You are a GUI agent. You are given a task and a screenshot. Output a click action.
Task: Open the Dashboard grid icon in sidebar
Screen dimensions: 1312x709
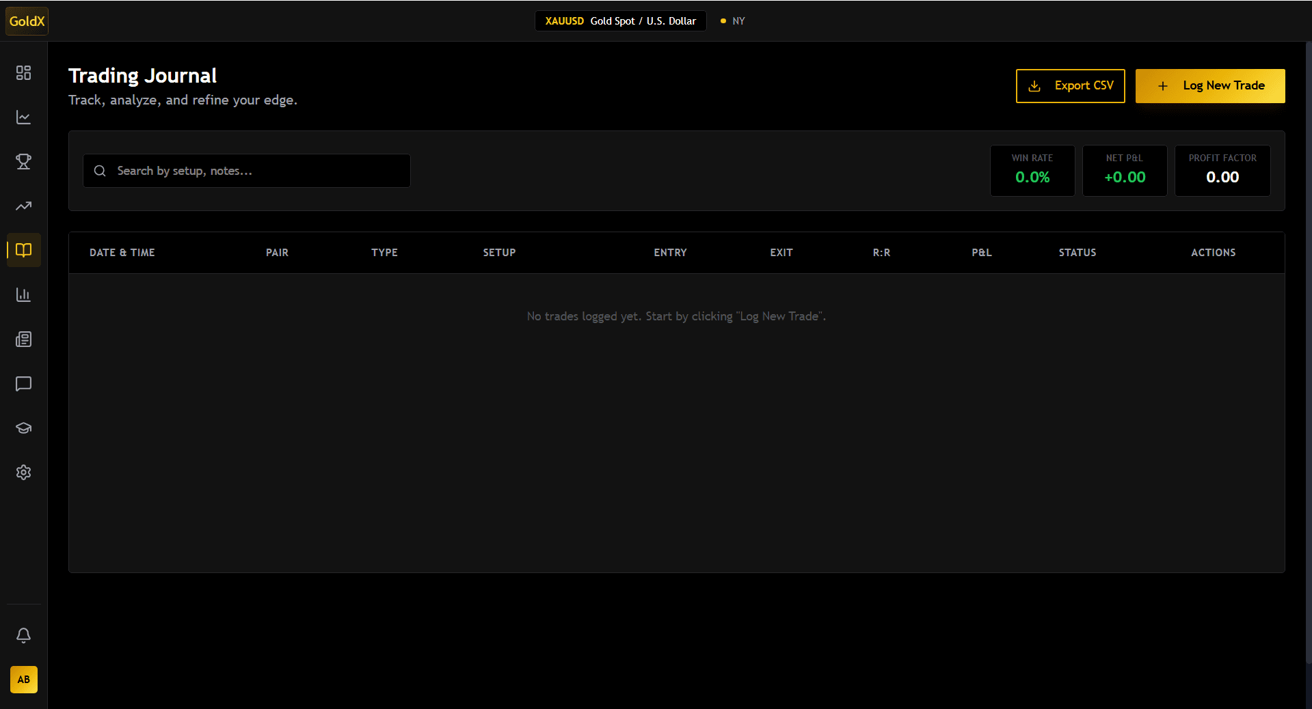tap(23, 72)
